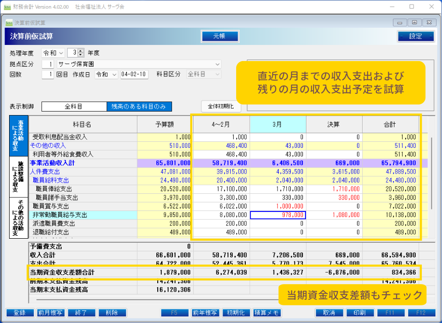Click the 年度 spinner arrows
The height and width of the screenshot is (323, 442).
[x=81, y=53]
